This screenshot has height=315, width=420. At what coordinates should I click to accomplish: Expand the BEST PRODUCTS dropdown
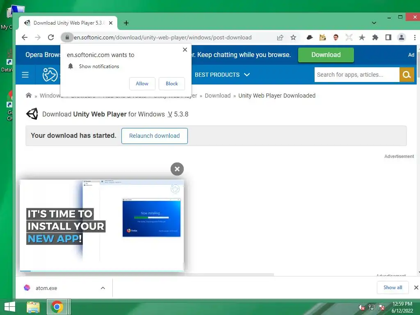coord(222,75)
